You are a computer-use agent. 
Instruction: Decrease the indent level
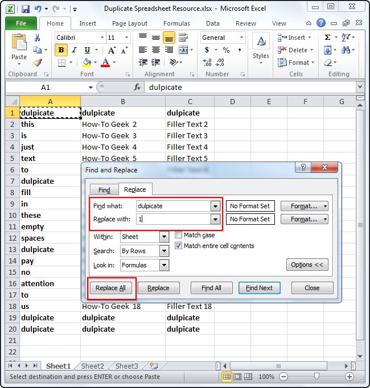143,63
